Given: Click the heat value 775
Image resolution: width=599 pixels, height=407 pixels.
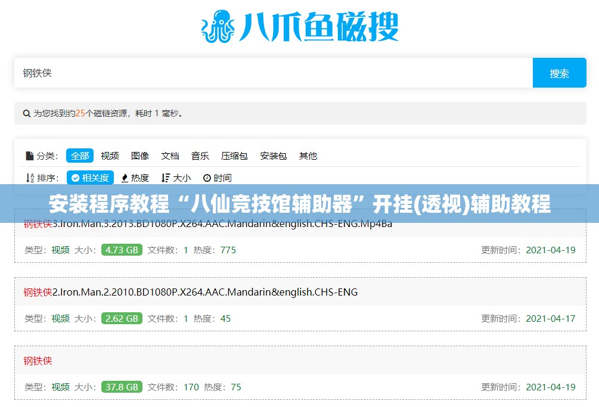Looking at the screenshot, I should (228, 250).
